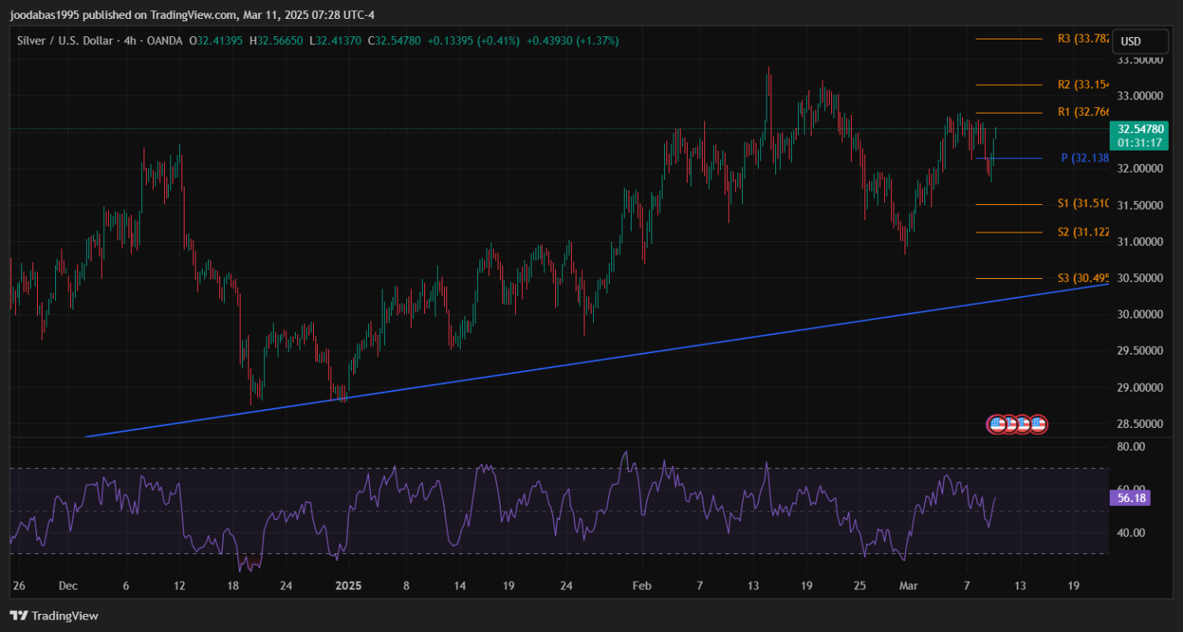Click the Mar label on the time axis
1183x632 pixels.
[909, 586]
